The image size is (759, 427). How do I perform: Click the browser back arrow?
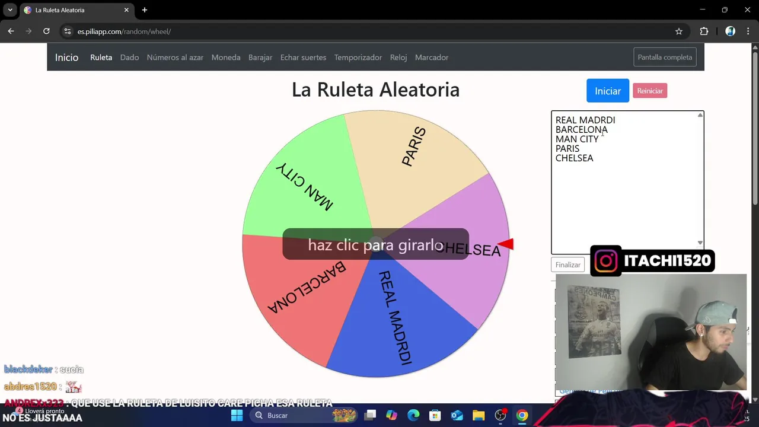tap(11, 31)
